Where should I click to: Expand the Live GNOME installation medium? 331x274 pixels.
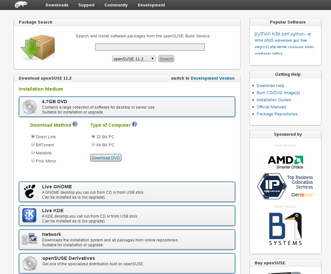click(x=127, y=191)
